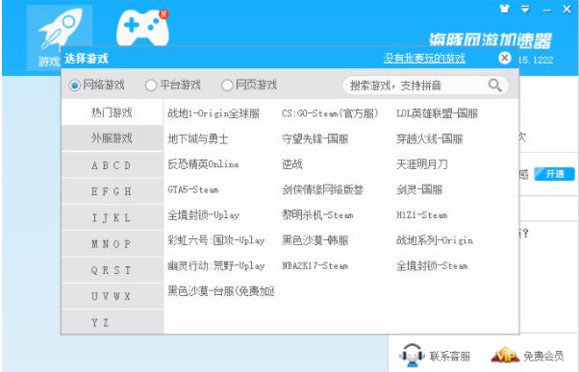
Task: Select the U V W X letter group
Action: tap(112, 296)
